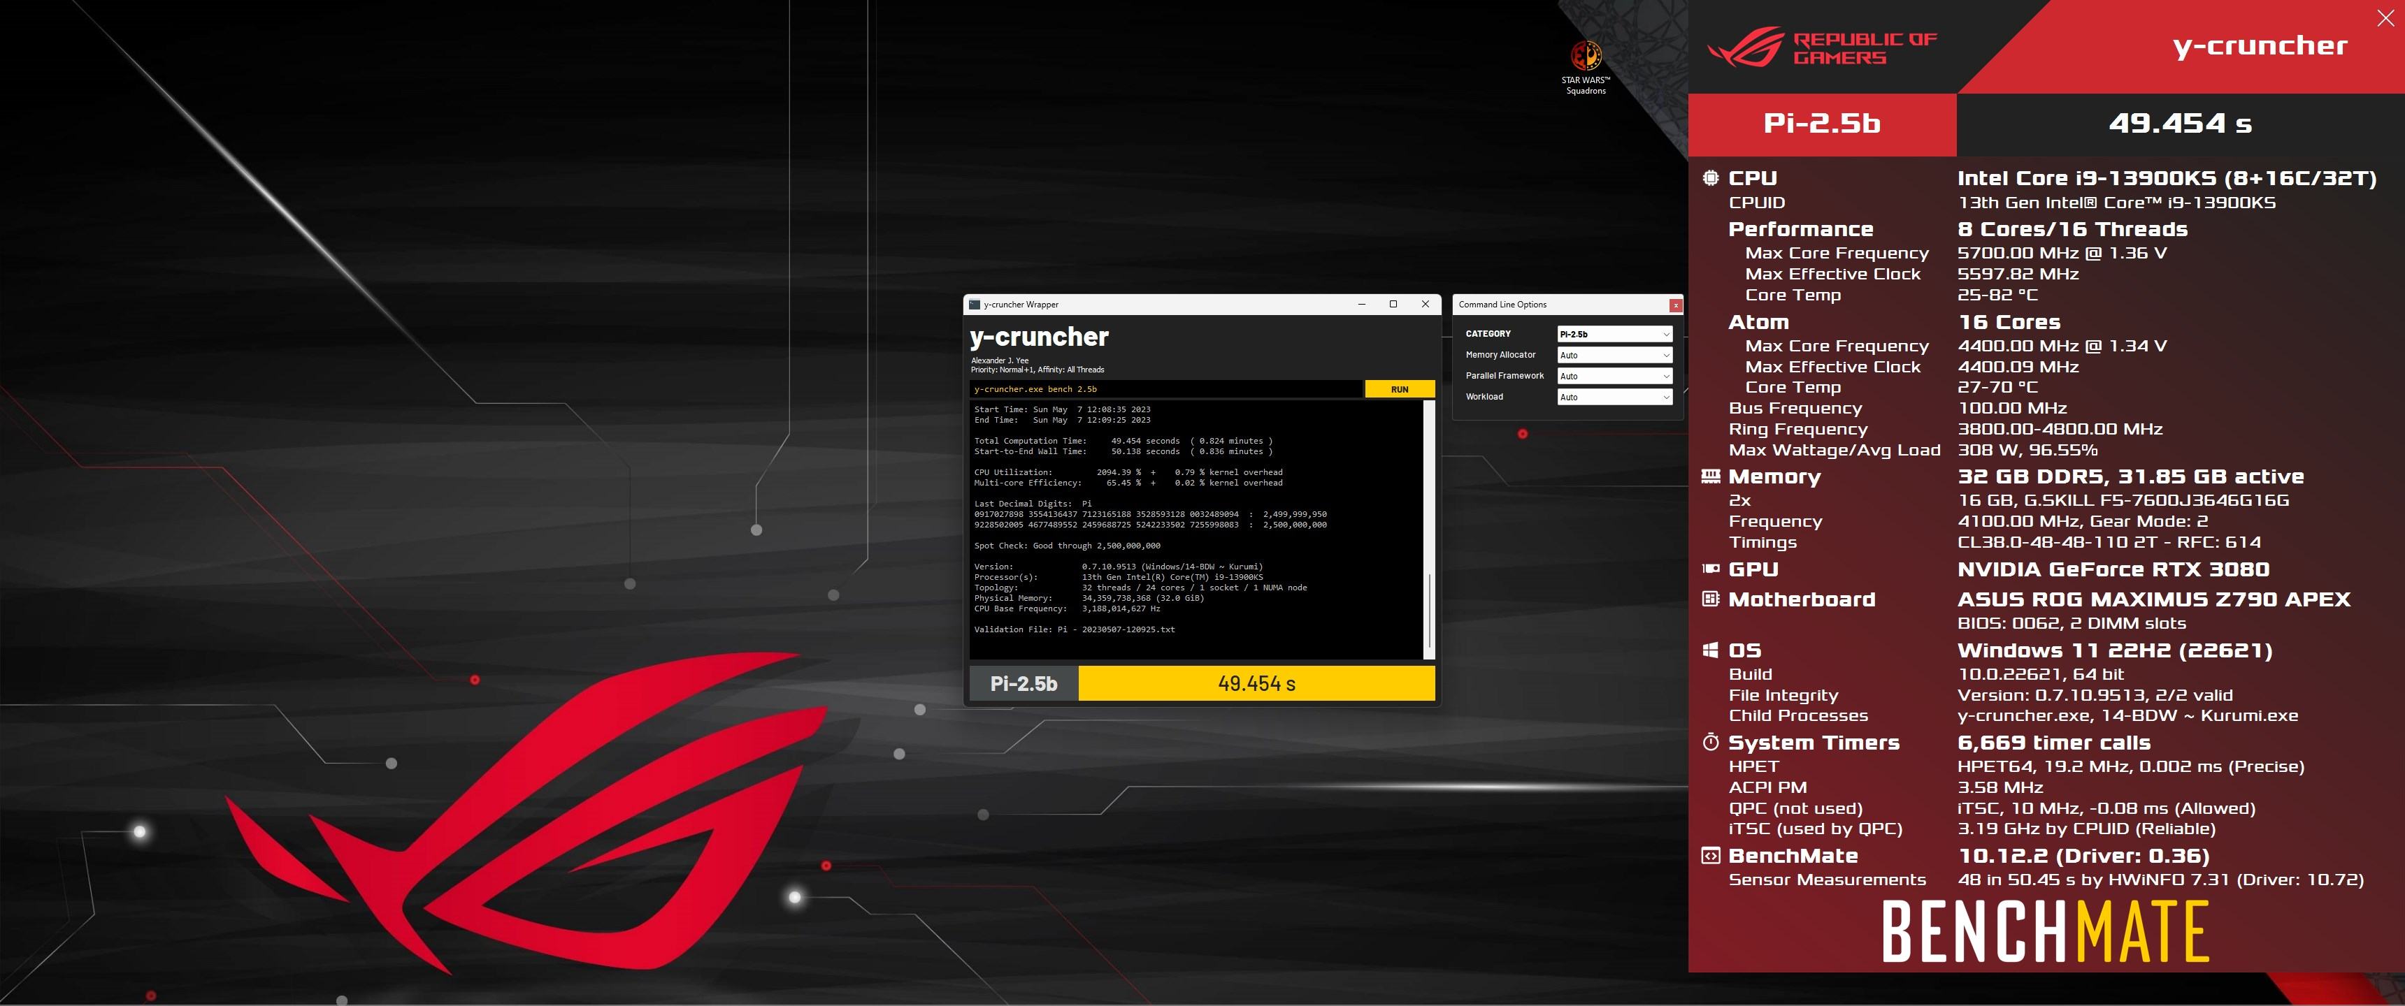Screen dimensions: 2405x1006
Task: Click the y-cruncher heading in the wrapper window
Action: pos(1039,337)
